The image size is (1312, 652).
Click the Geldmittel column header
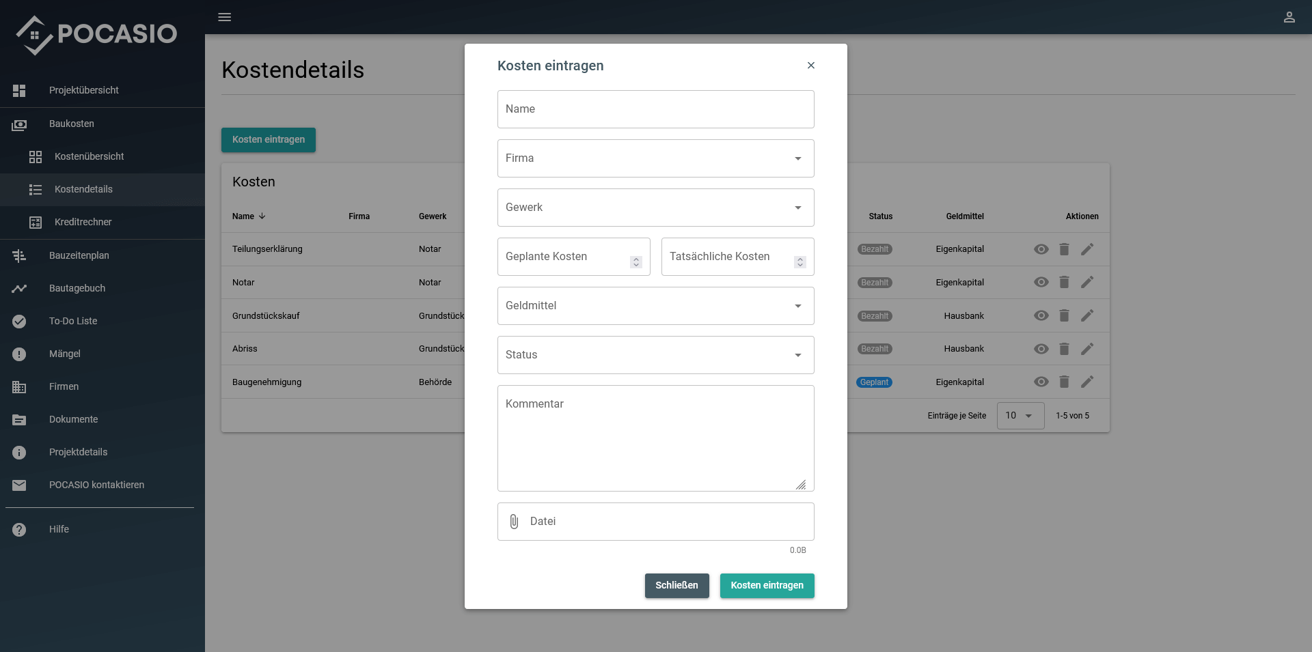click(x=965, y=216)
